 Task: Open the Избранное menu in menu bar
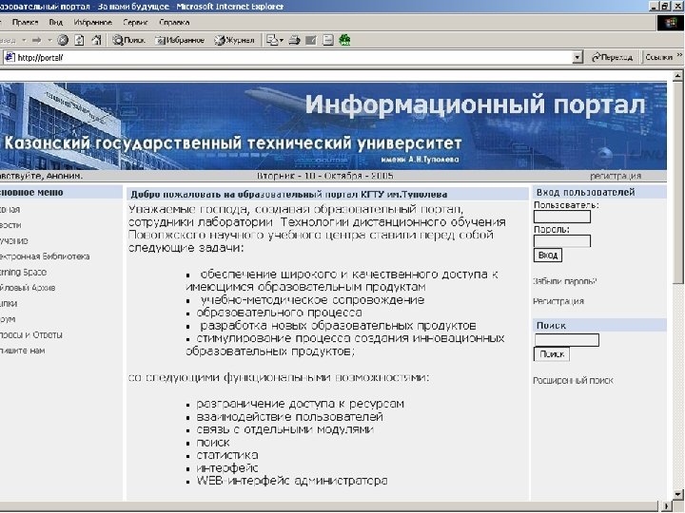[x=92, y=22]
